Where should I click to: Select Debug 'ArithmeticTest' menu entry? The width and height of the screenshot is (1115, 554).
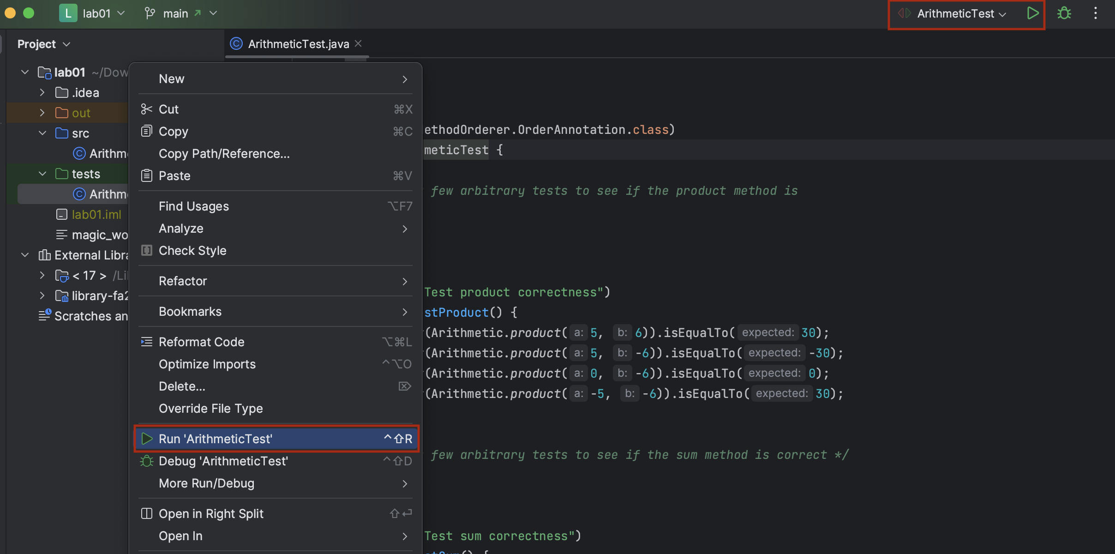223,461
